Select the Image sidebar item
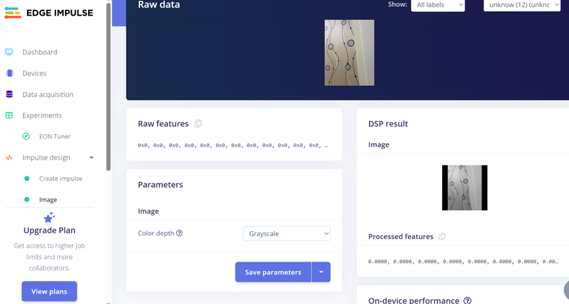The image size is (569, 304). pyautogui.click(x=48, y=200)
